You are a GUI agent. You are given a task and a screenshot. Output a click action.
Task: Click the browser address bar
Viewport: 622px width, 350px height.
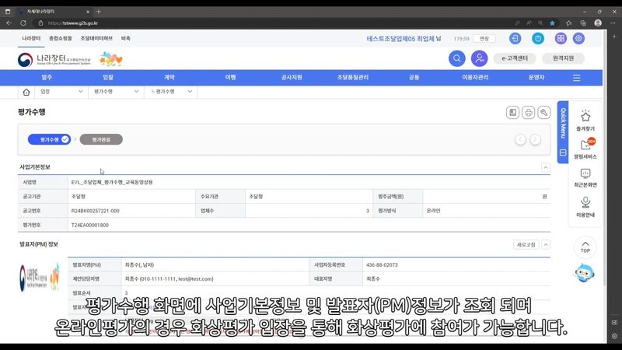click(274, 23)
